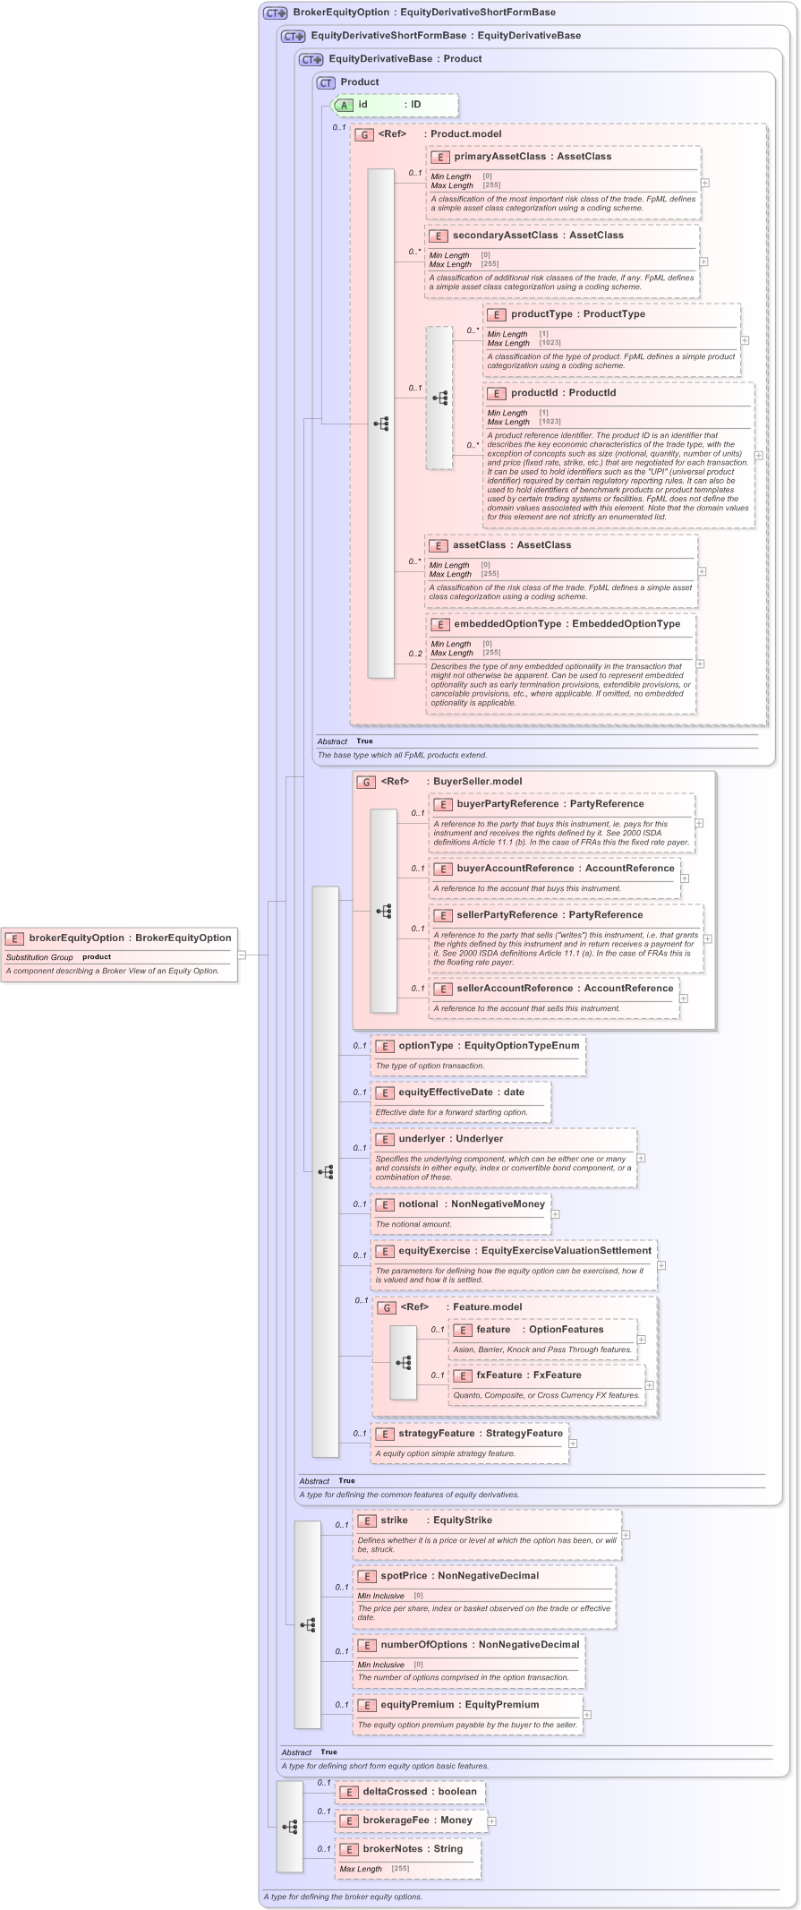
Task: Click the group icon of BuyerSeller.model
Action: click(366, 782)
